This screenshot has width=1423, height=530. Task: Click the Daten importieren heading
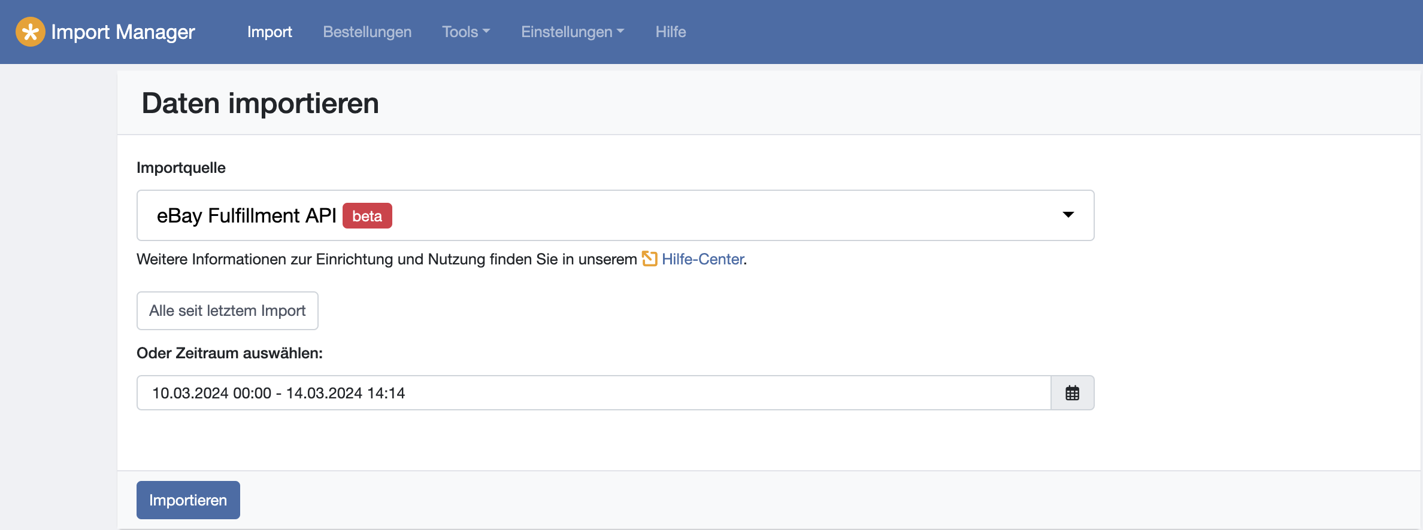coord(261,103)
